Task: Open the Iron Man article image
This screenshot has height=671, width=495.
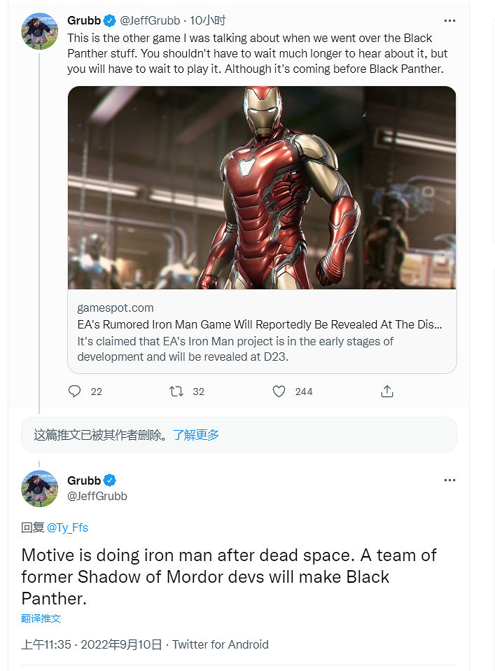Action: (262, 188)
